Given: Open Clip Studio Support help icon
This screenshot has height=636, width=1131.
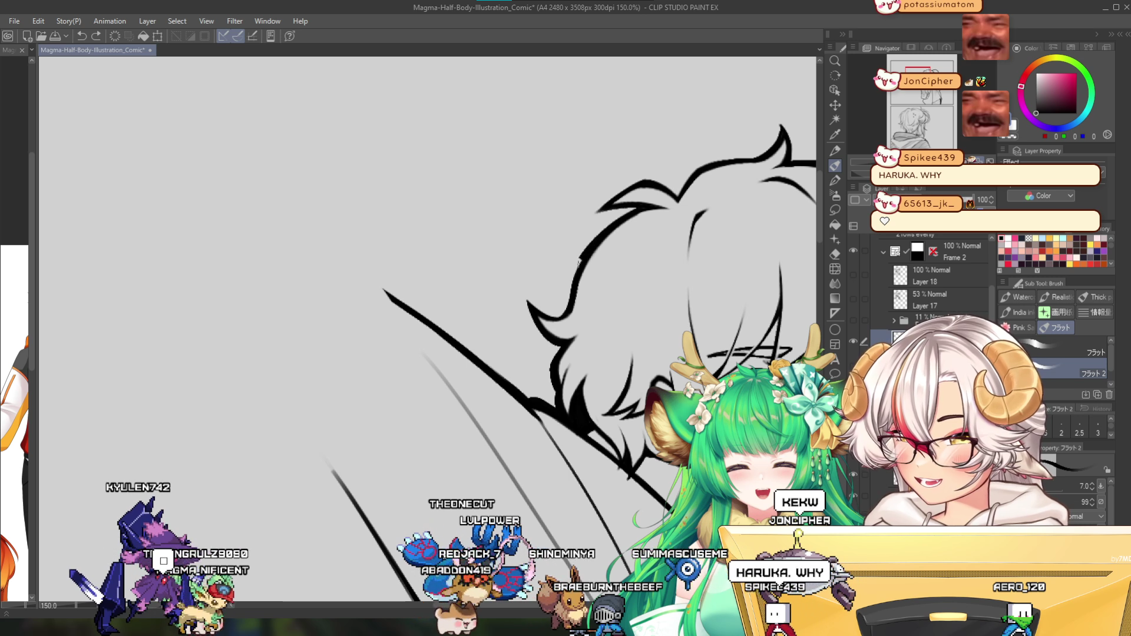Looking at the screenshot, I should 289,36.
